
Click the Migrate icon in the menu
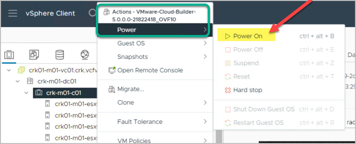pyautogui.click(x=112, y=89)
